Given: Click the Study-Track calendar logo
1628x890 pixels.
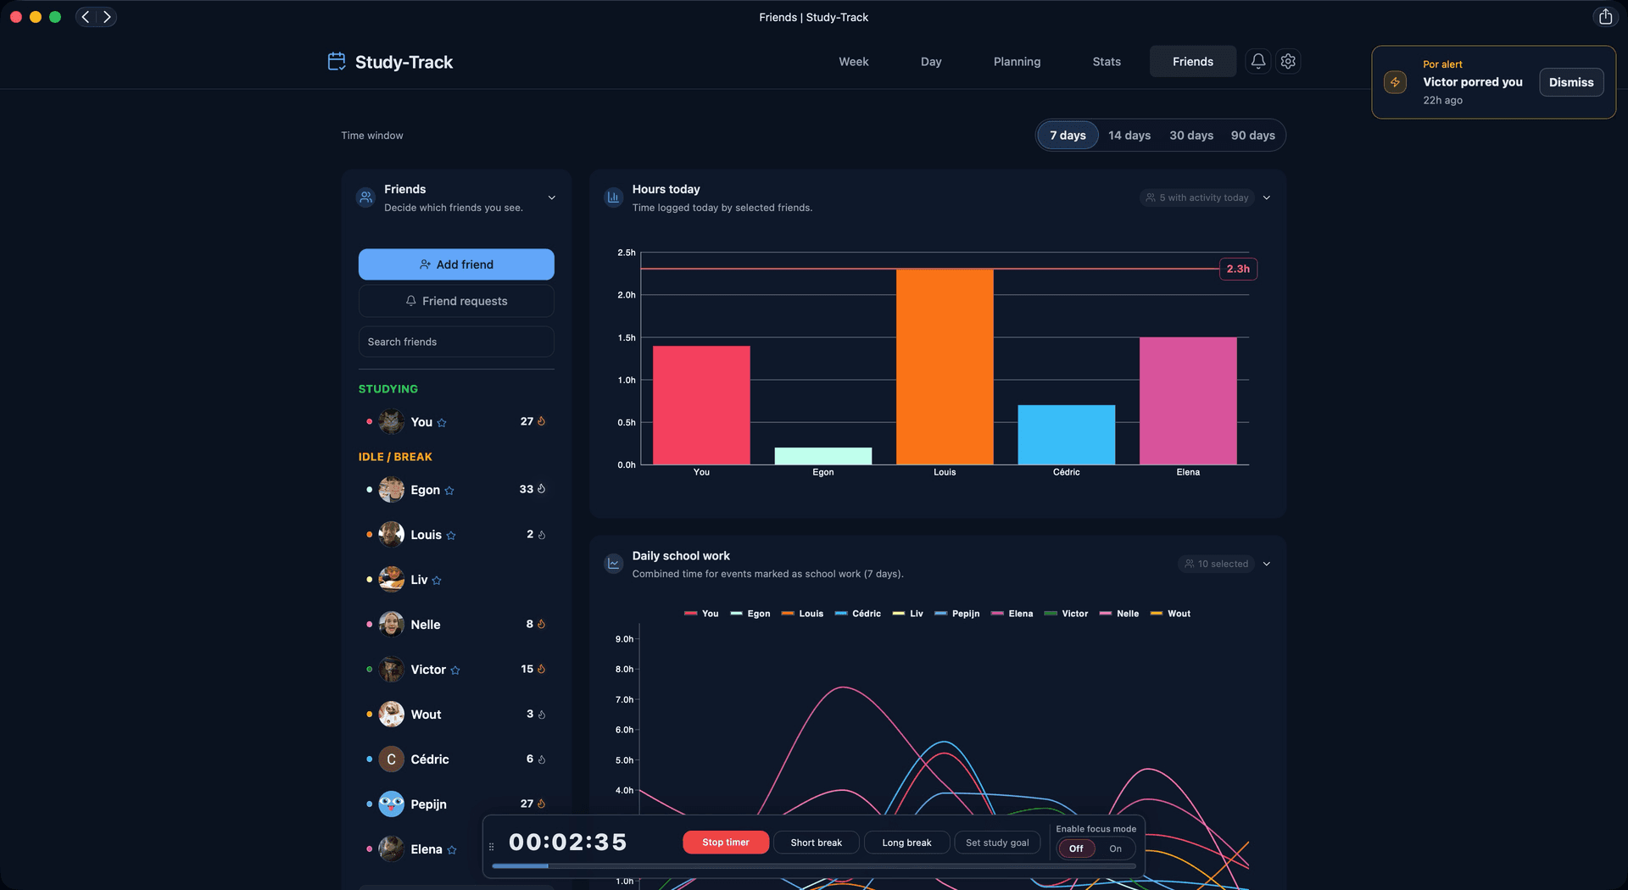Looking at the screenshot, I should point(337,62).
